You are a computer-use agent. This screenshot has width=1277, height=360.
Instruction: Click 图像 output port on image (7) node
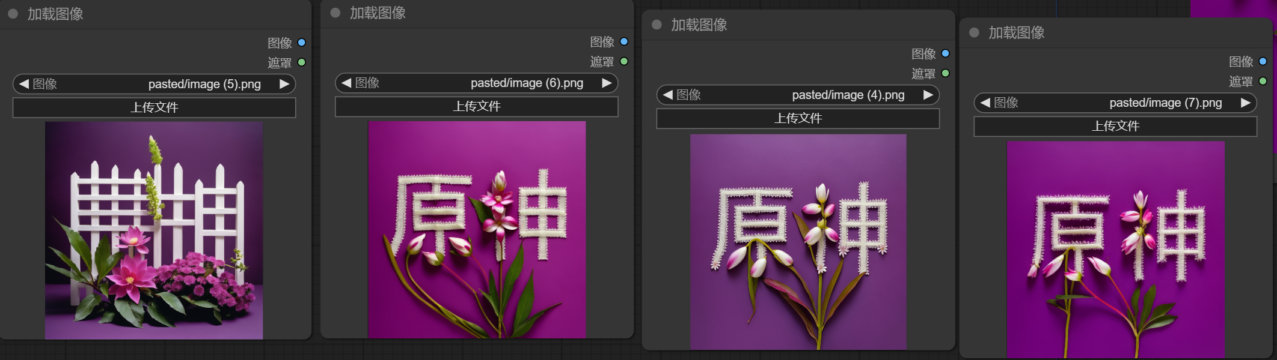[1263, 61]
